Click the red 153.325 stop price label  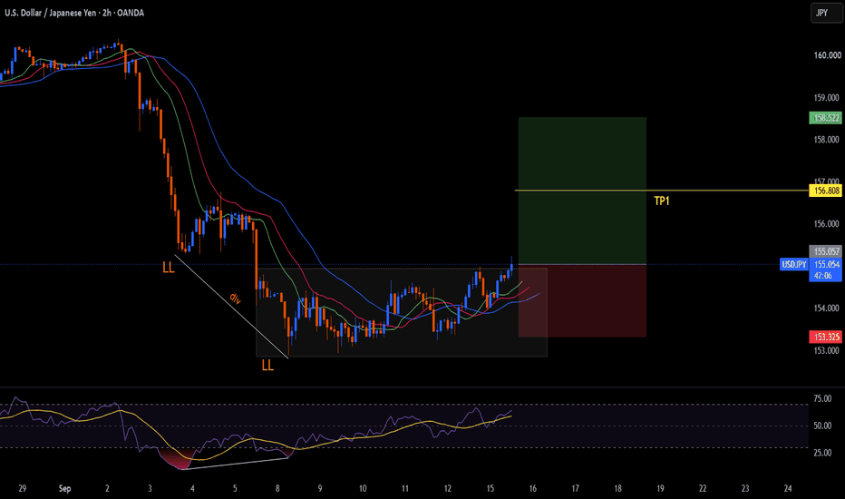pos(826,337)
